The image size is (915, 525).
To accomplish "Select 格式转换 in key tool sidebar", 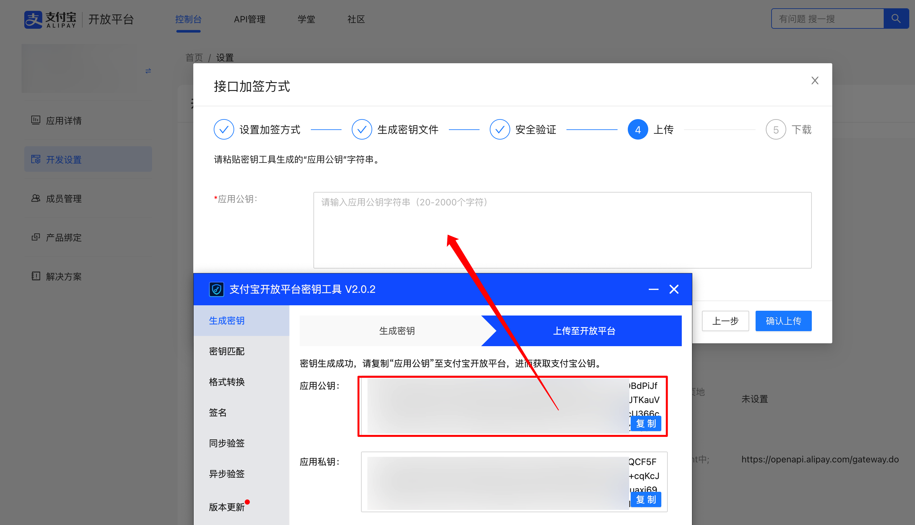I will [x=241, y=382].
